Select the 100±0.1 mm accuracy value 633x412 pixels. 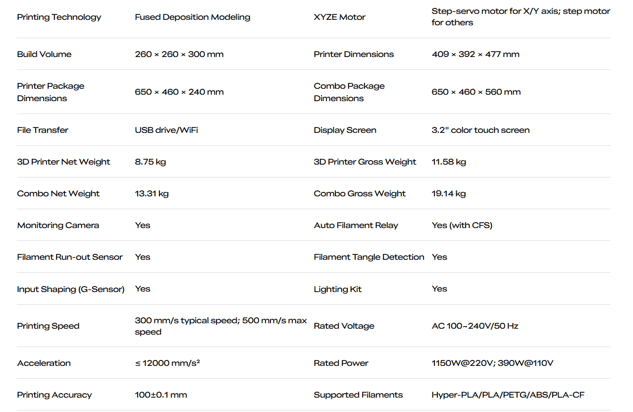pos(161,395)
